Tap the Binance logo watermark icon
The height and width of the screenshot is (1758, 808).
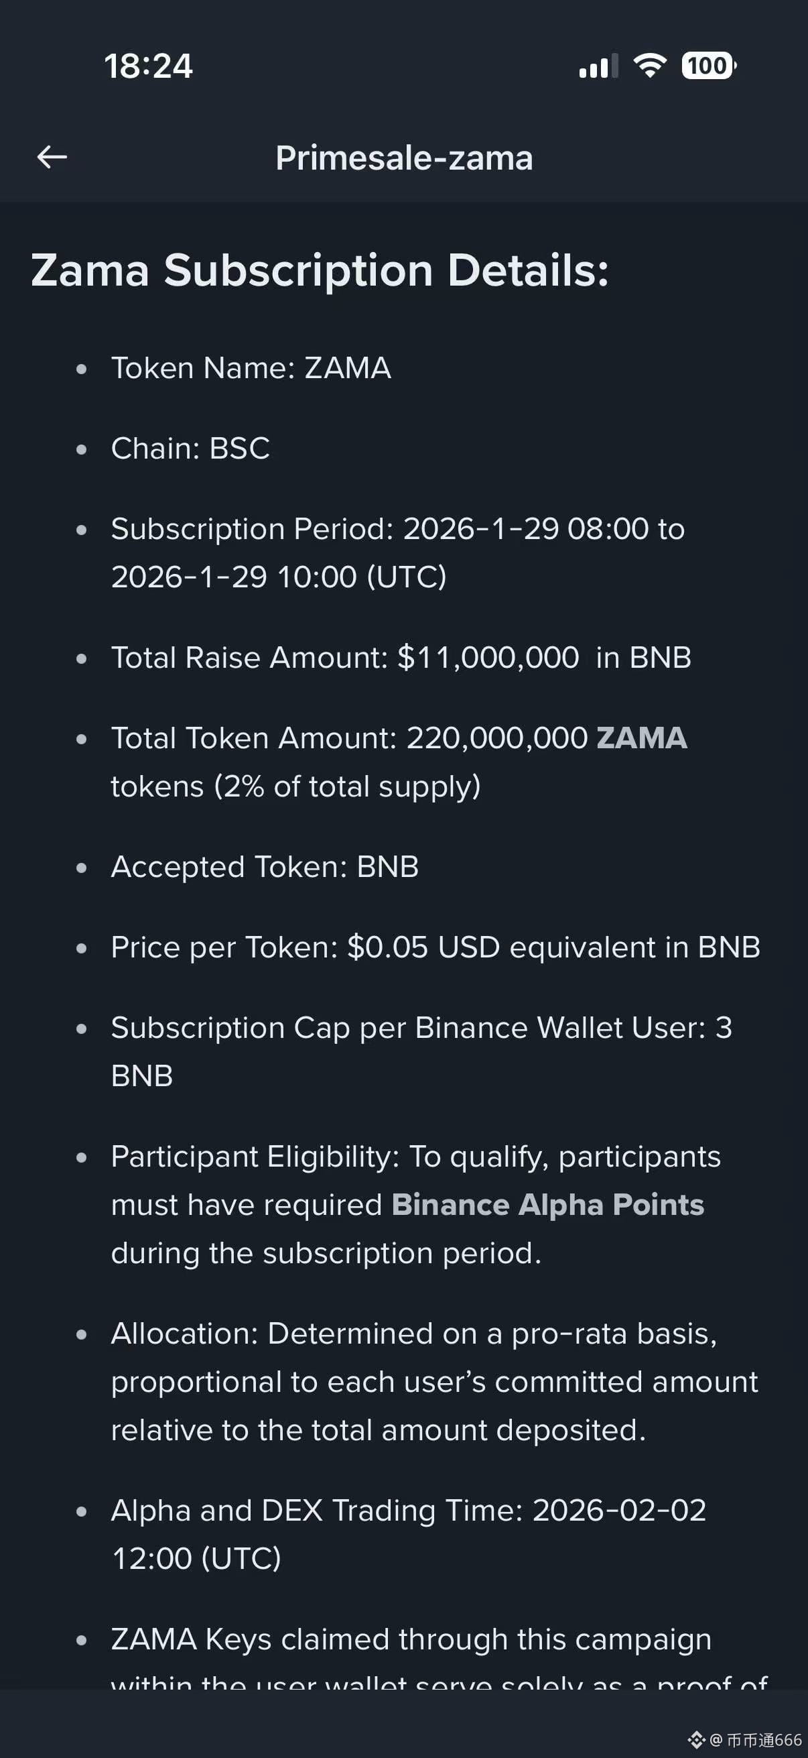[696, 1740]
